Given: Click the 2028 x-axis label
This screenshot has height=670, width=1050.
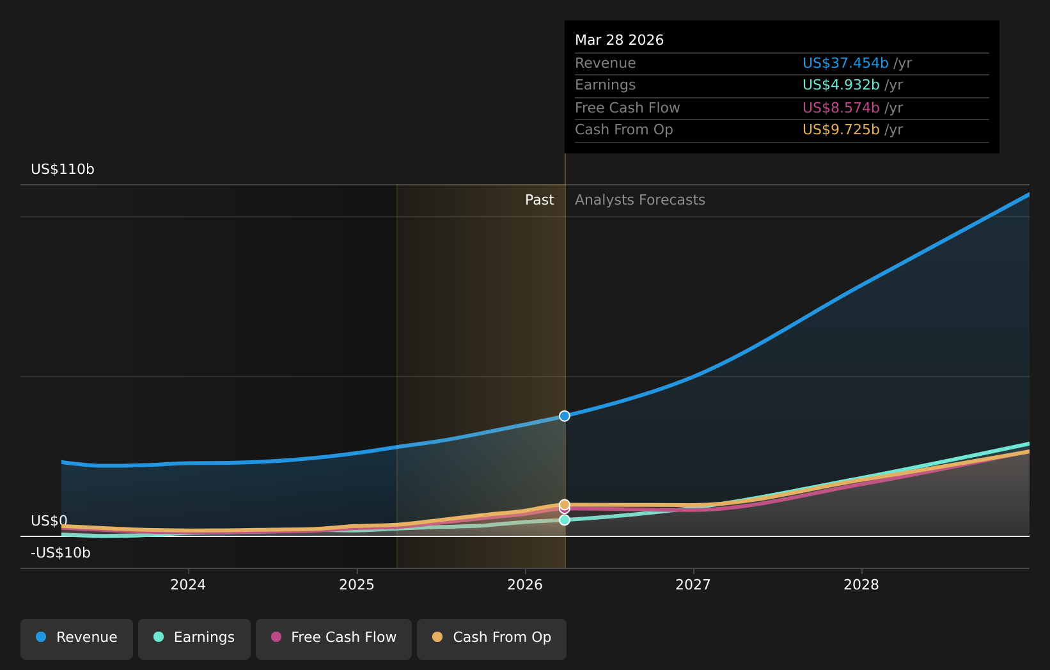Looking at the screenshot, I should pyautogui.click(x=861, y=585).
